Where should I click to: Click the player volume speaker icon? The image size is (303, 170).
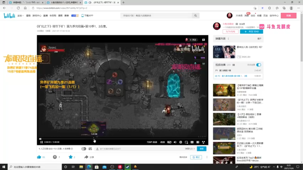pos(175,142)
